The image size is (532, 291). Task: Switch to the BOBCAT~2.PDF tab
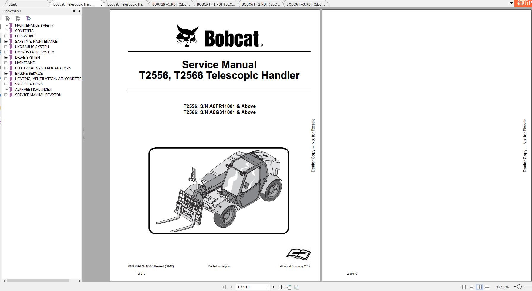[260, 4]
